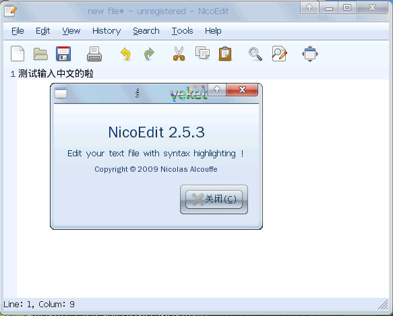Screen dimensions: 393x316
Task: Open the Help menu
Action: click(213, 31)
